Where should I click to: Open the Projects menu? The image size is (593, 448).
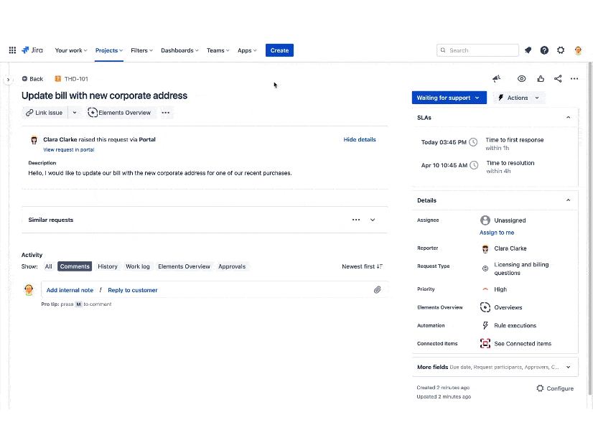point(109,50)
